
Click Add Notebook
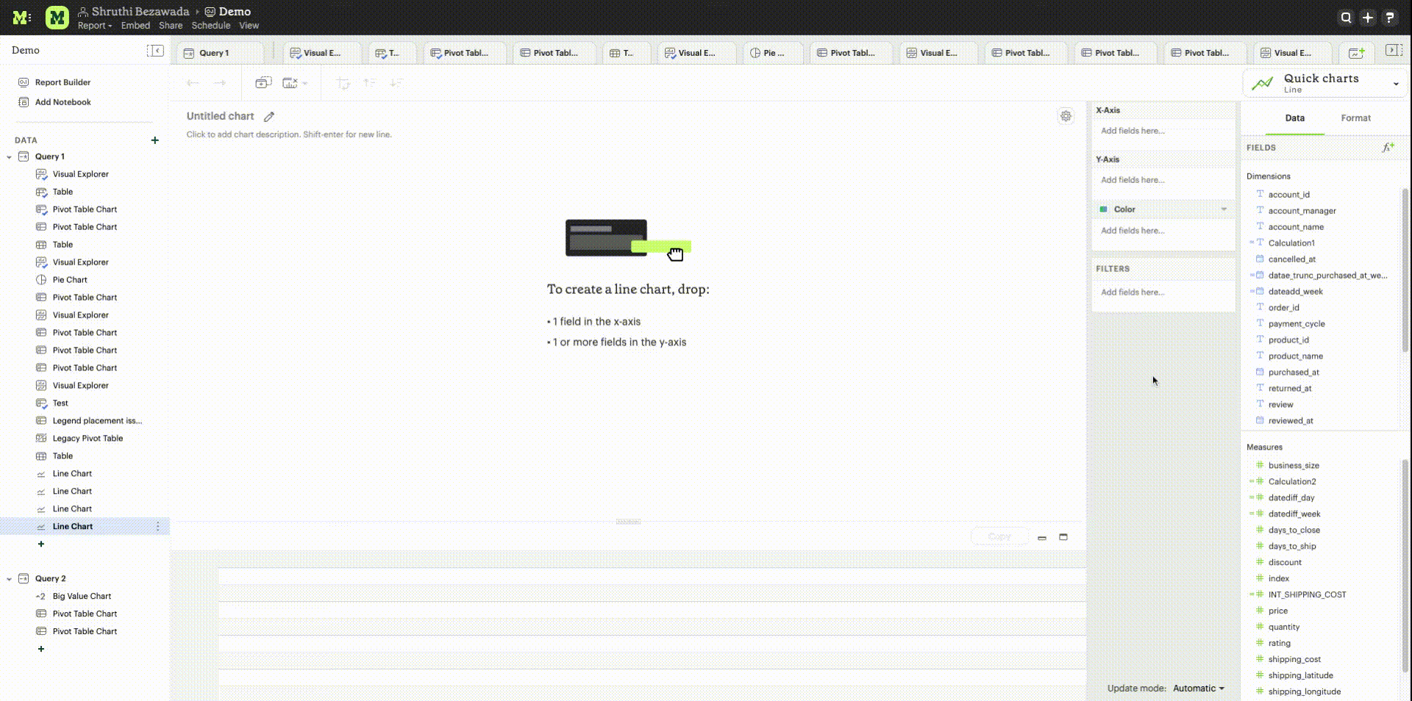(63, 102)
